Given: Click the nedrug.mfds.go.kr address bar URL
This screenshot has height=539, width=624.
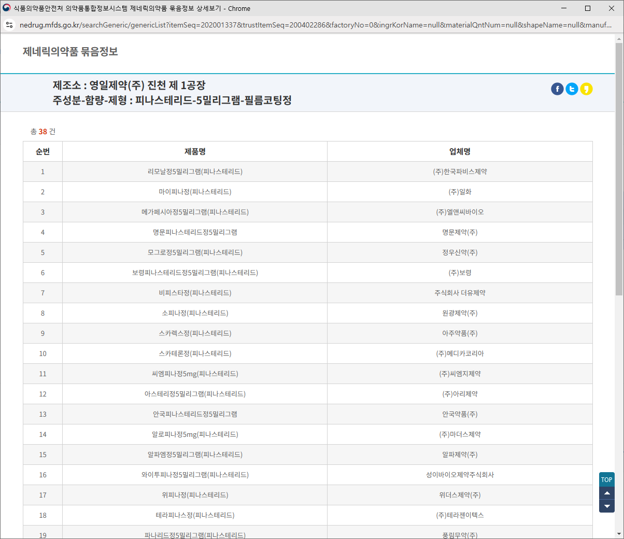Looking at the screenshot, I should click(x=315, y=25).
